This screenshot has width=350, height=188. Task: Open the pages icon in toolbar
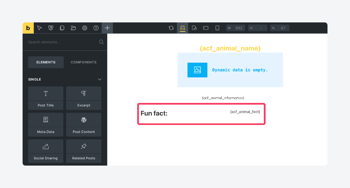[62, 28]
